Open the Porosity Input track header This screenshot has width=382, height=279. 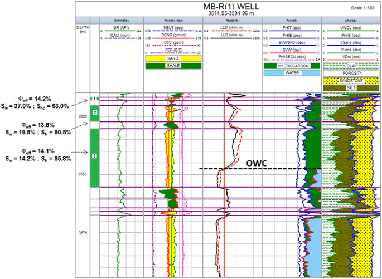click(173, 21)
